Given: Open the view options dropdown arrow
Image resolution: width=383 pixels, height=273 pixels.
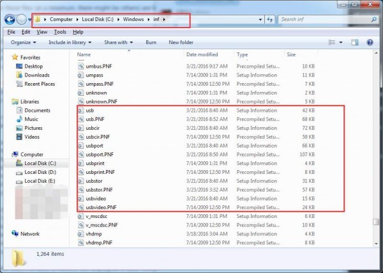Looking at the screenshot, I should pyautogui.click(x=341, y=43).
